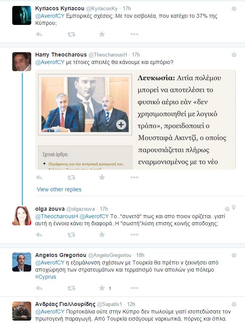Open olga zouva's avatar
This screenshot has height=323, width=245.
click(x=22, y=216)
